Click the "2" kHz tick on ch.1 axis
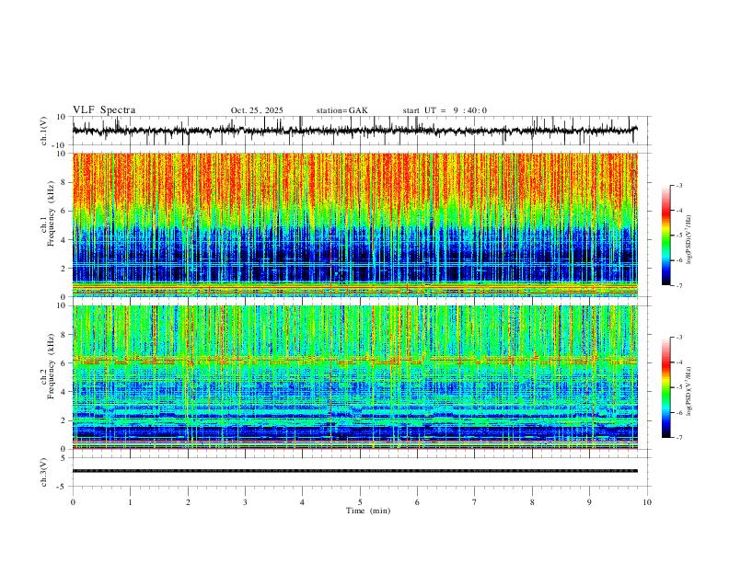The width and height of the screenshot is (729, 563). (64, 268)
